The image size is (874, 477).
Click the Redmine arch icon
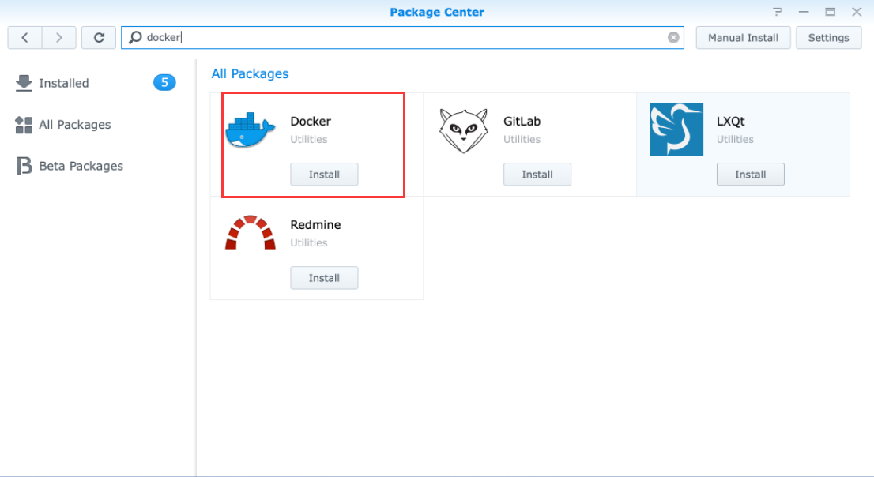pos(250,233)
